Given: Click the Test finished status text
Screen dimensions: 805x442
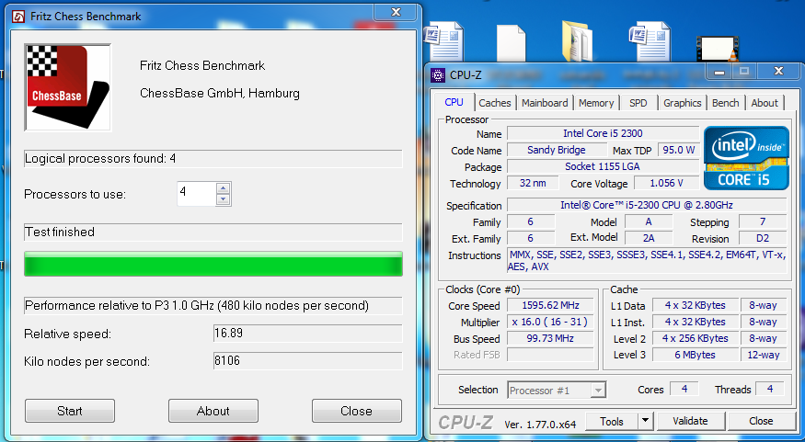Looking at the screenshot, I should point(60,232).
